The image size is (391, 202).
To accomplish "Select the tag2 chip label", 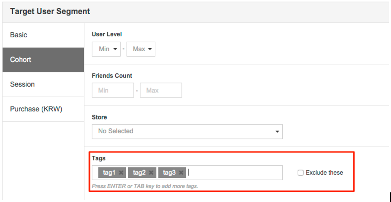I will (139, 173).
